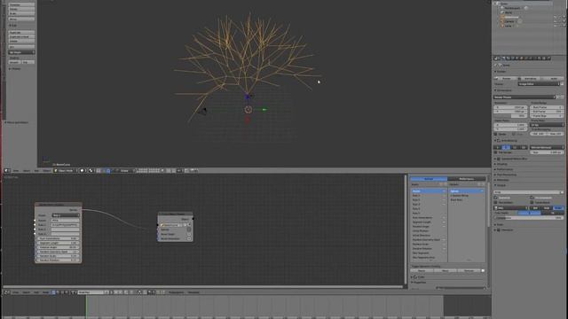Viewport: 568px width, 319px height.
Task: Open the viewport shading selector
Action: click(83, 170)
